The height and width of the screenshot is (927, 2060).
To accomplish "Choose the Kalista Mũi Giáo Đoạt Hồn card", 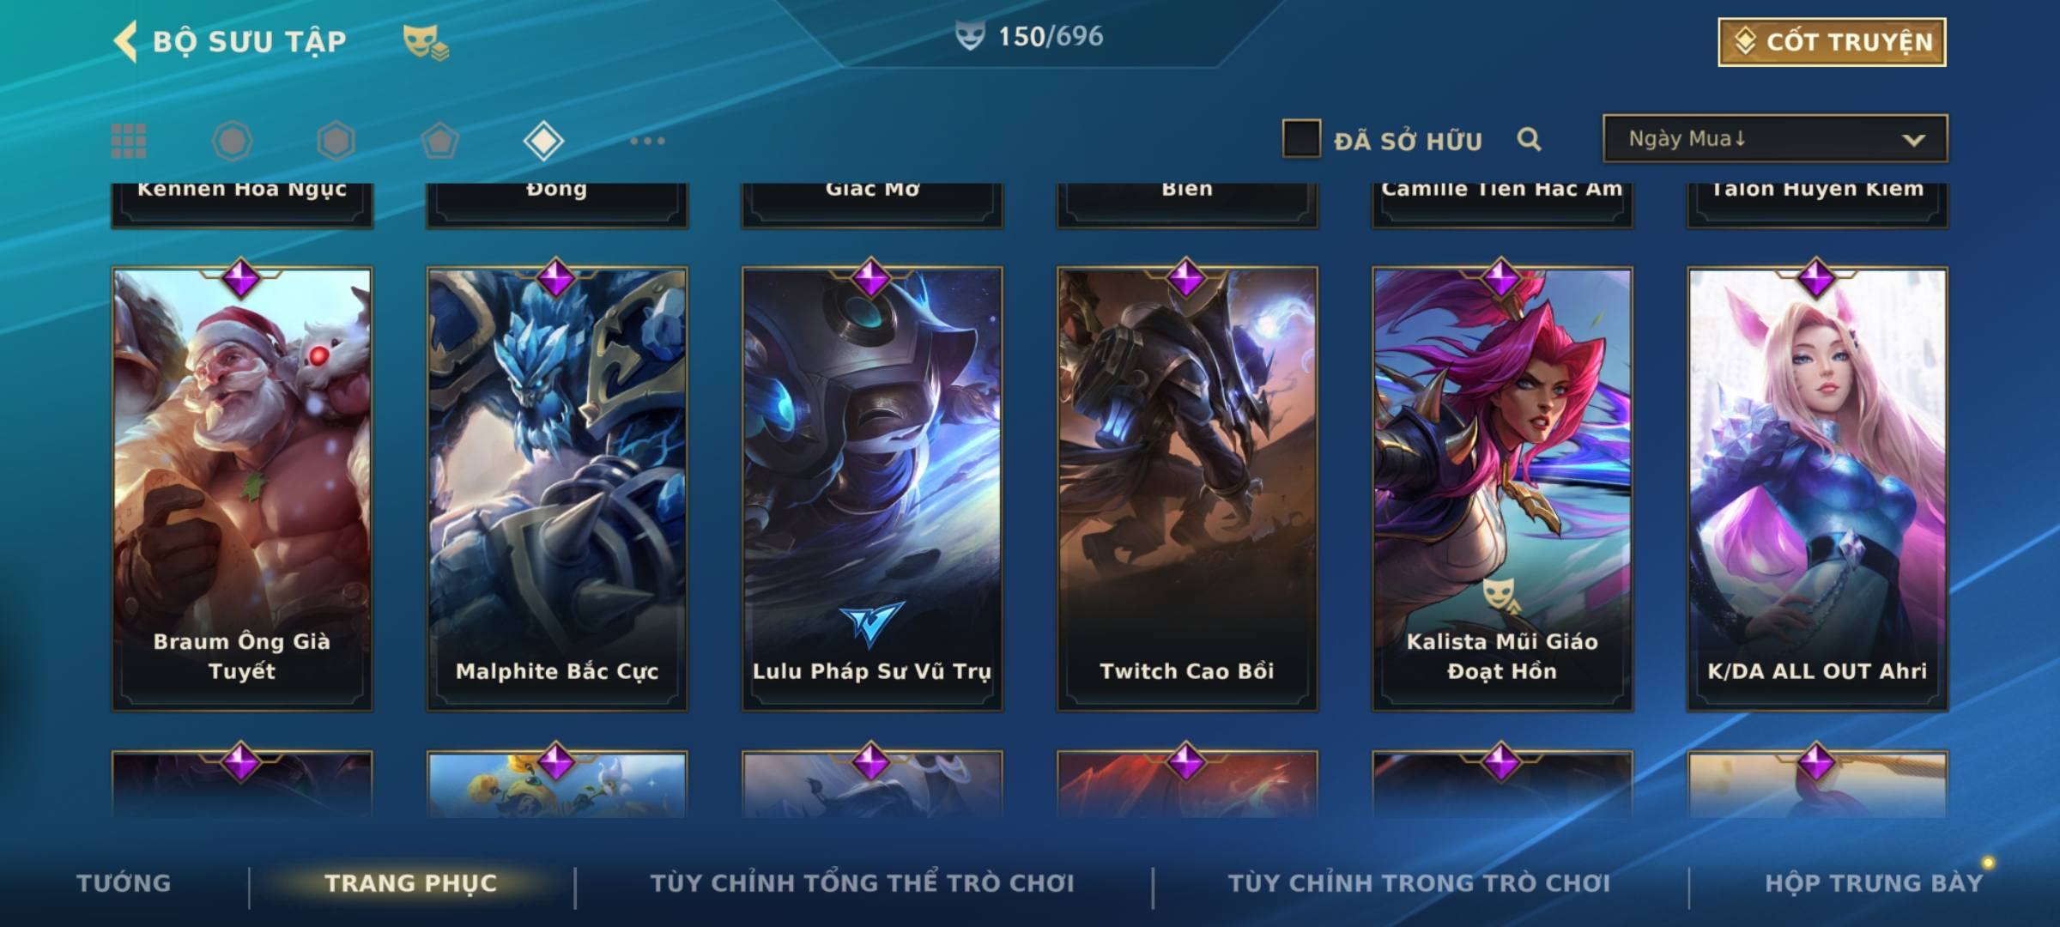I will pyautogui.click(x=1502, y=488).
